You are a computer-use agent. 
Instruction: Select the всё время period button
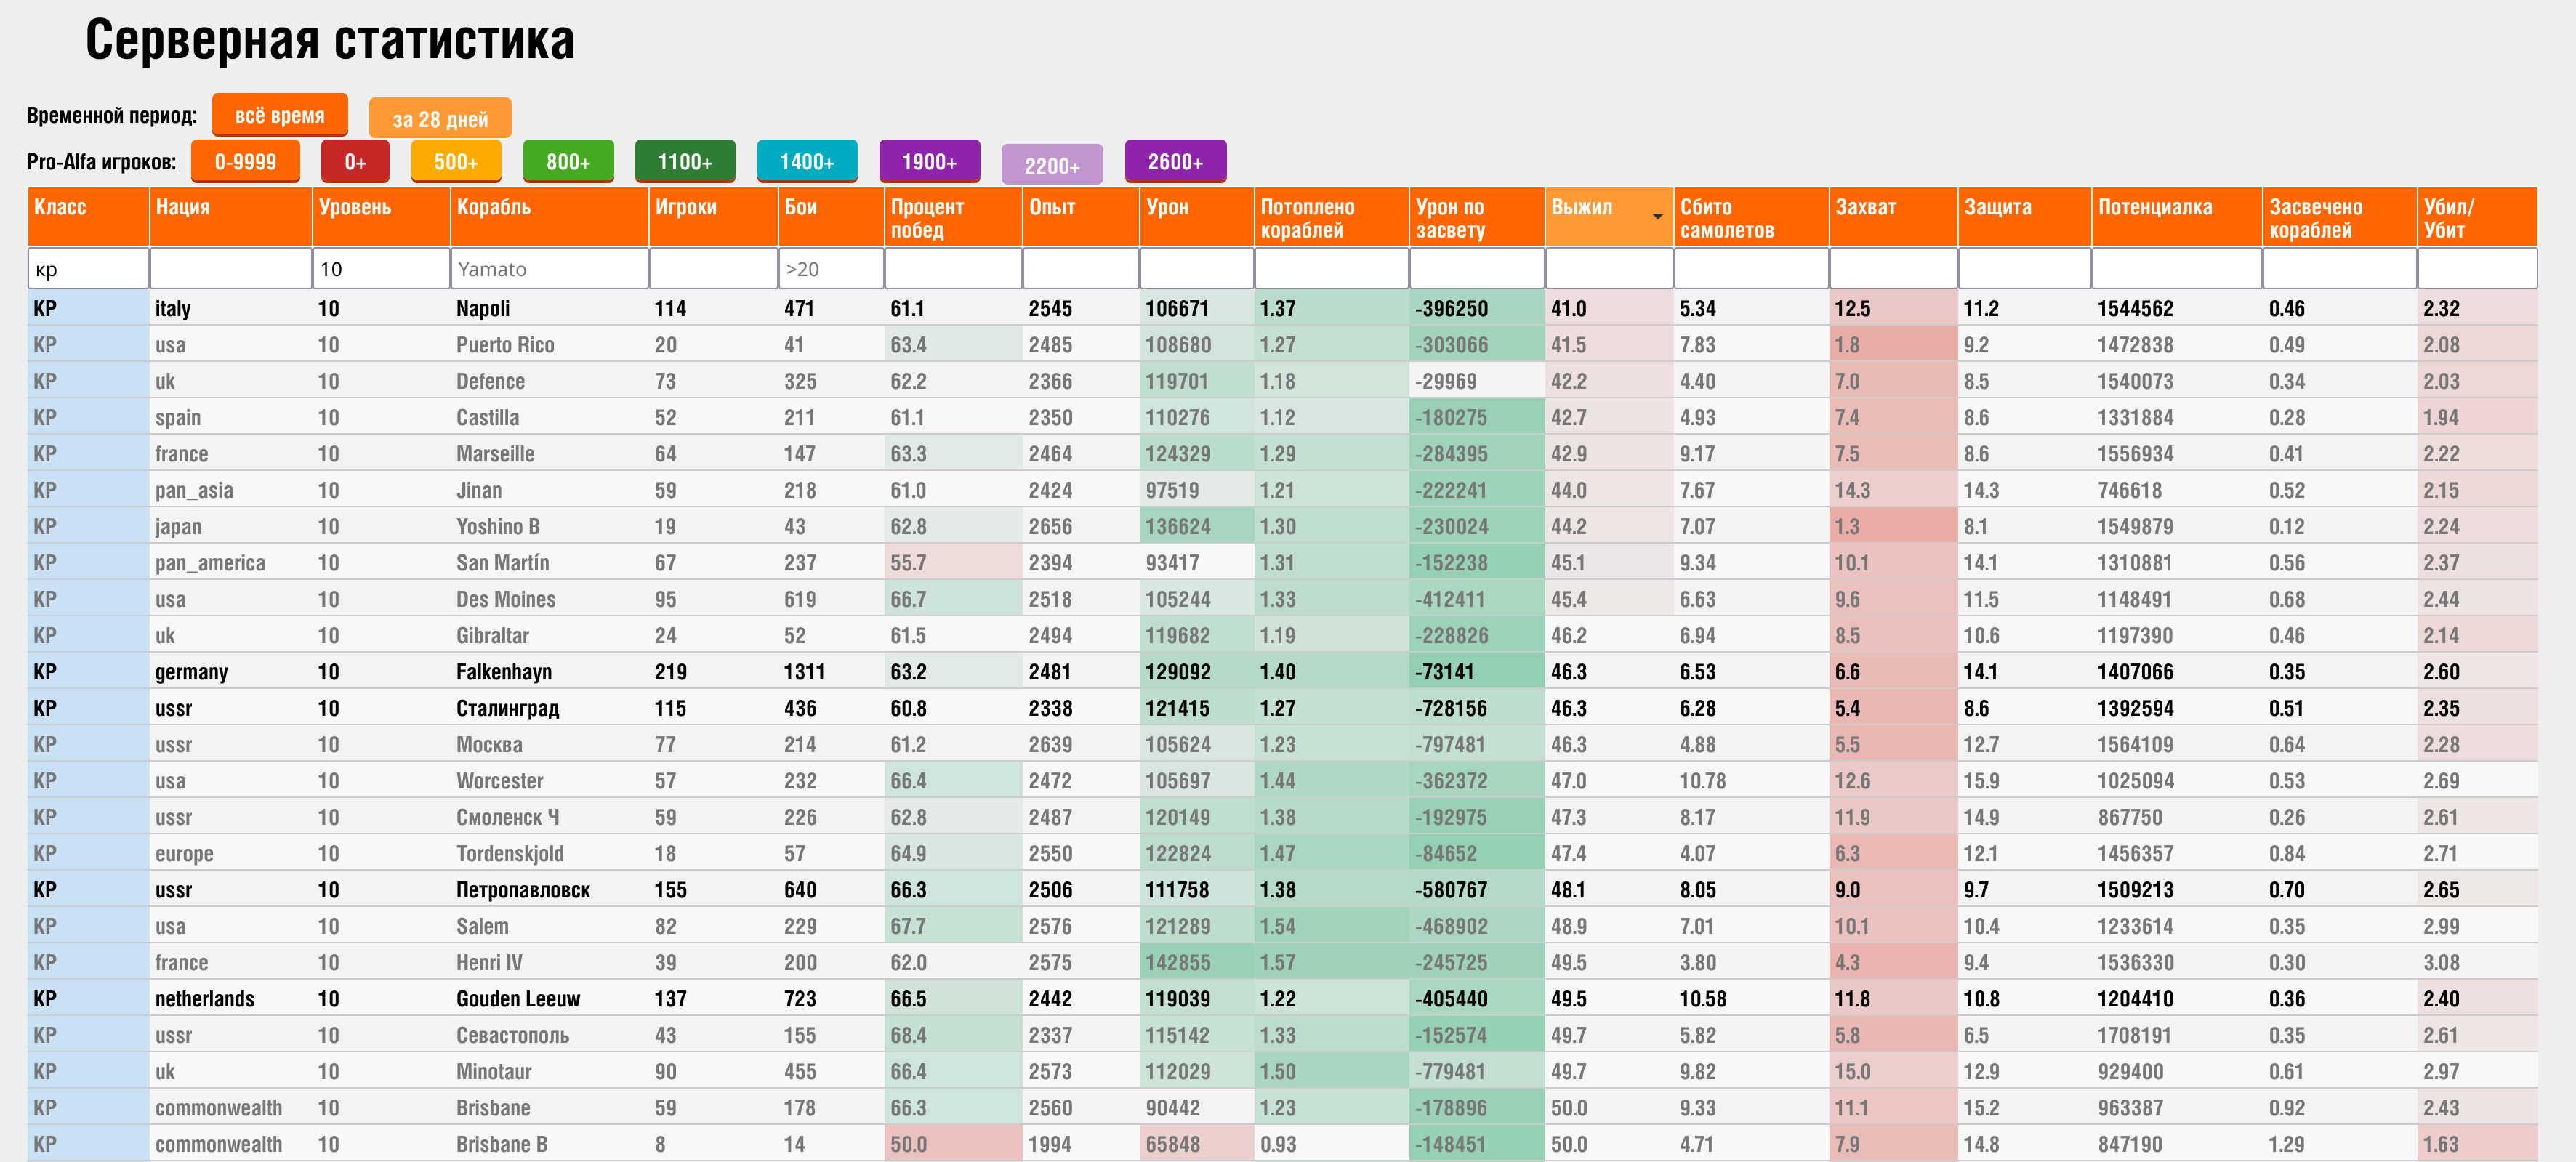tap(279, 115)
